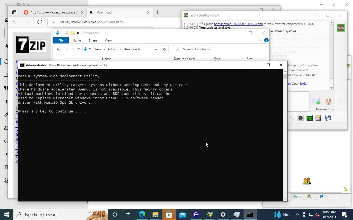353x220 pixels.
Task: Click the send file icon in BeeBEEP
Action: [x=316, y=101]
